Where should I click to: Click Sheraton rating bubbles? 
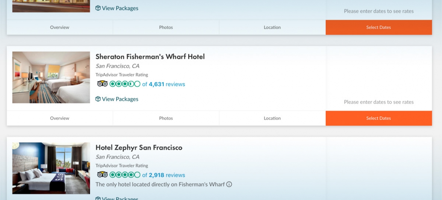(x=125, y=84)
